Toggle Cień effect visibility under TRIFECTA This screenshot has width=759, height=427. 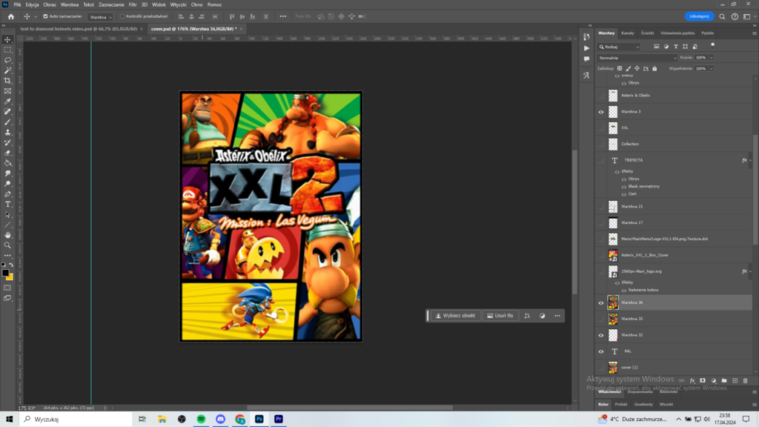coord(624,194)
